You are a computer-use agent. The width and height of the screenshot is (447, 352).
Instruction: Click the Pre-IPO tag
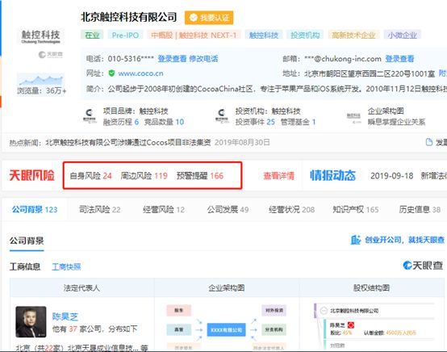125,35
